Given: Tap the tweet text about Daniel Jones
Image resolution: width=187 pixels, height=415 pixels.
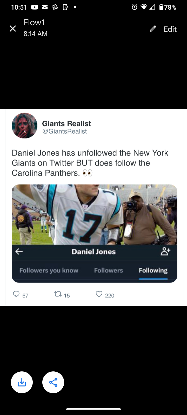Looking at the screenshot, I should [x=90, y=163].
